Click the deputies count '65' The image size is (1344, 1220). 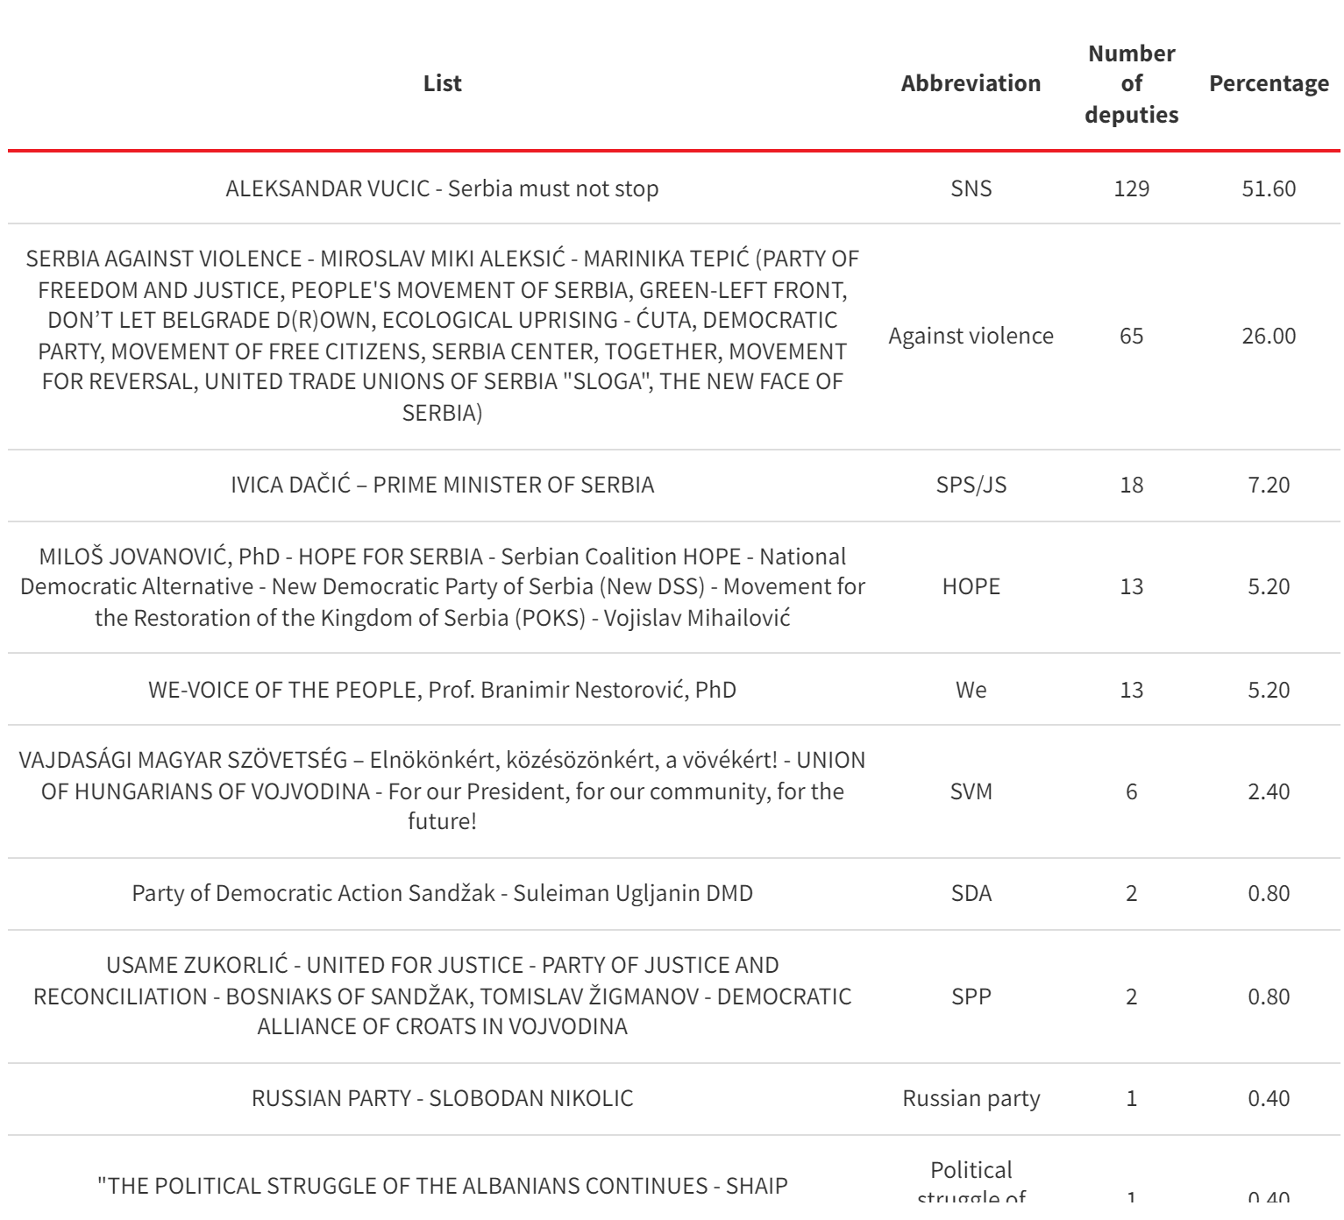tap(1131, 336)
